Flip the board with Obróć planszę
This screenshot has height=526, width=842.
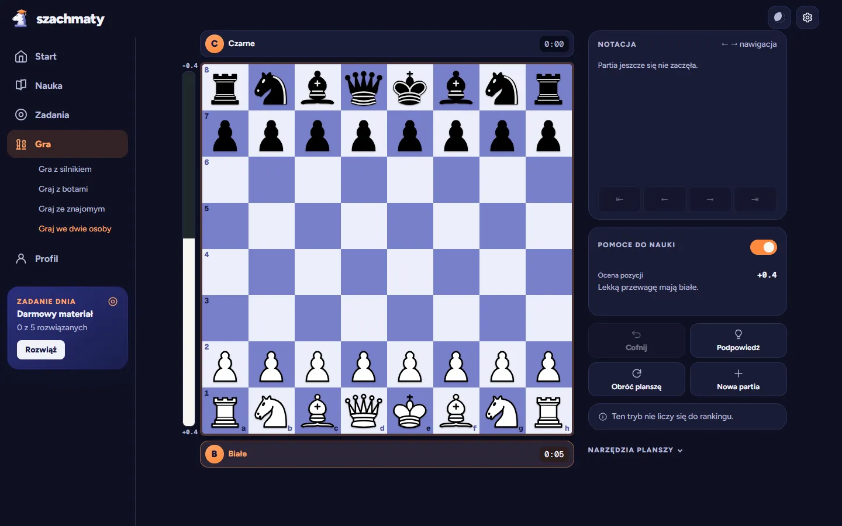point(636,379)
